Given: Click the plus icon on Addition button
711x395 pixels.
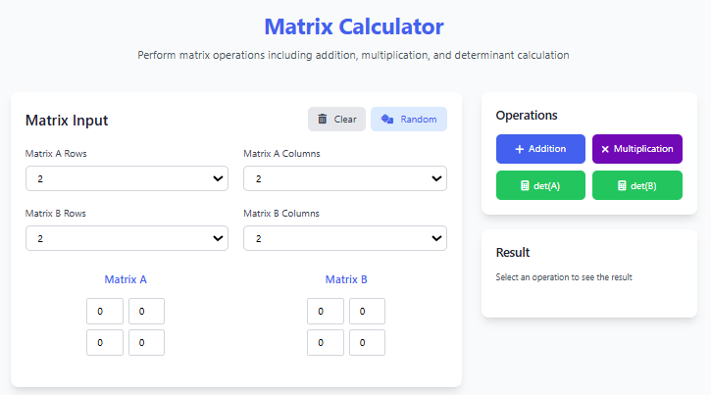Looking at the screenshot, I should [520, 149].
